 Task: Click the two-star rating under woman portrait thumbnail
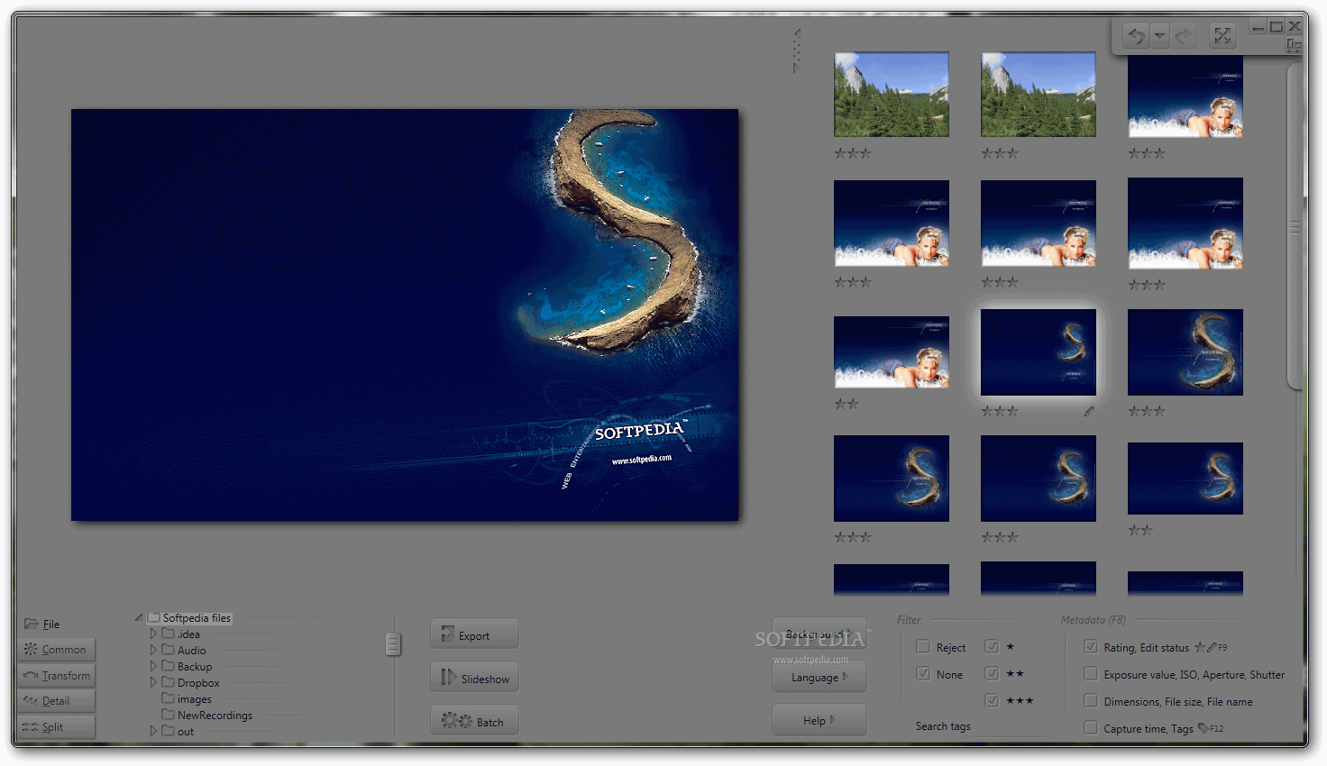[x=847, y=404]
